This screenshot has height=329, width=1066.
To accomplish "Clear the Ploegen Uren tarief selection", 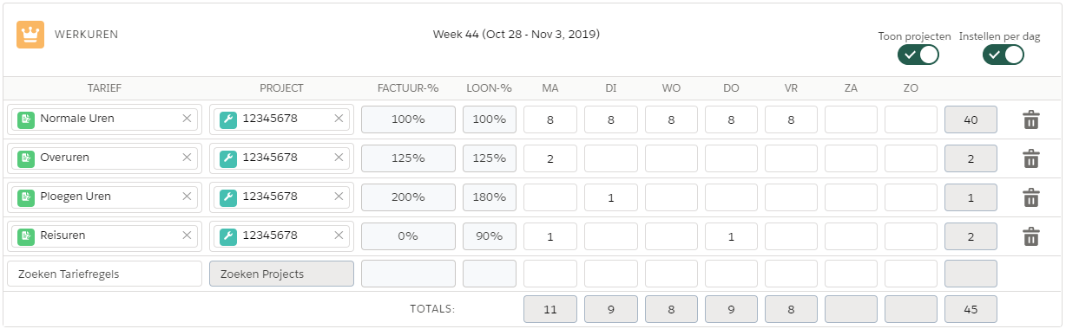I will tap(187, 197).
